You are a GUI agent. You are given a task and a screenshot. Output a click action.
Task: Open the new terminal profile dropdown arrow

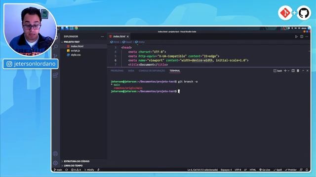(288, 71)
